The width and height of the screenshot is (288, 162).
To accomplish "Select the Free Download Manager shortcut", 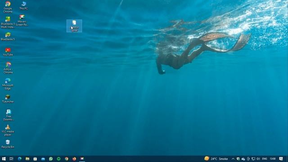I will (x=9, y=115).
